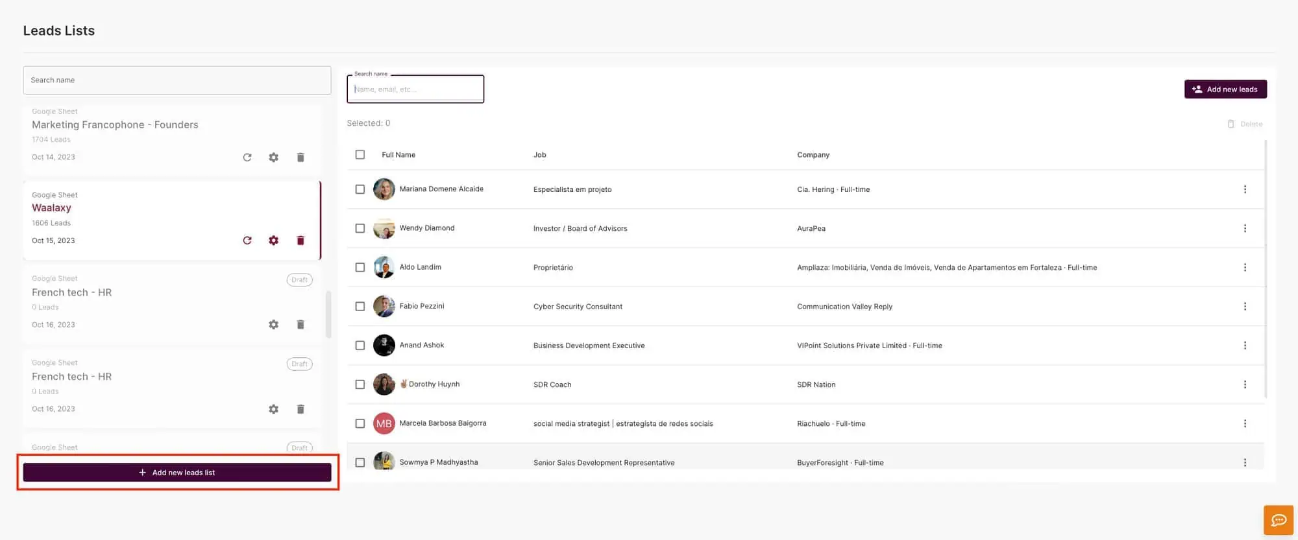Screen dimensions: 1298x540
Task: Click Add new leads list button
Action: [177, 473]
